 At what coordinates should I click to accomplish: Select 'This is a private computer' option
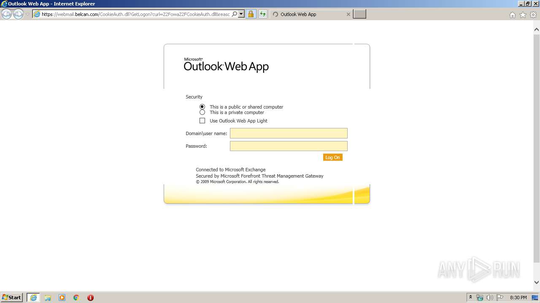tap(202, 112)
